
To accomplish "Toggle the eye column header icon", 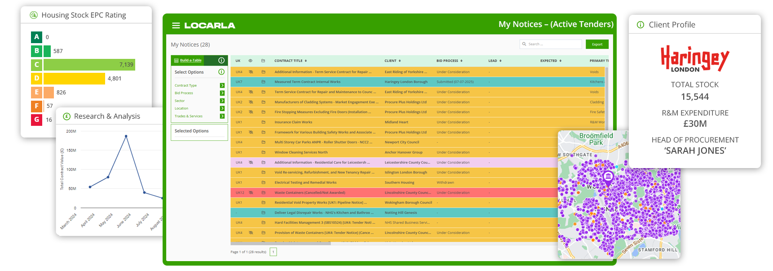I will click(x=251, y=61).
